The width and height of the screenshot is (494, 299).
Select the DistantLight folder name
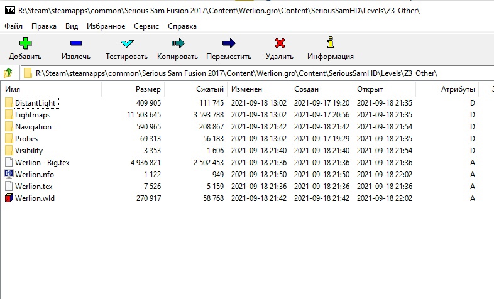tap(35, 103)
